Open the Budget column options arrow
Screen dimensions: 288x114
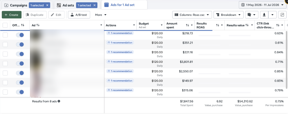click(x=162, y=25)
